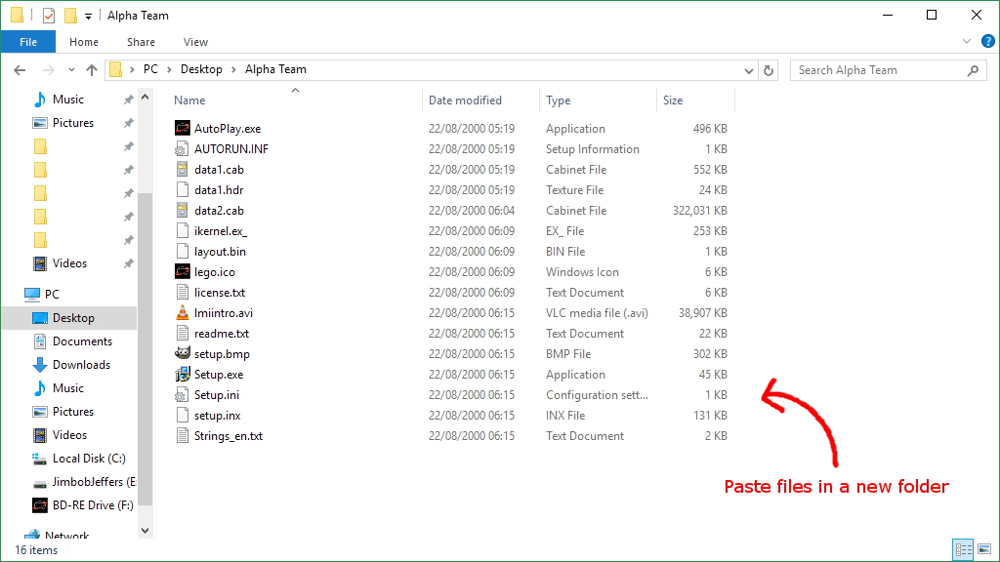Click the 322,031 KB size value
Image resolution: width=1000 pixels, height=562 pixels.
pyautogui.click(x=699, y=211)
